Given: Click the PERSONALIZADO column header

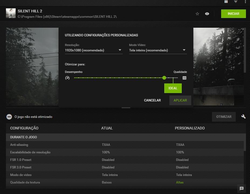Looking at the screenshot, I should click(x=190, y=128).
